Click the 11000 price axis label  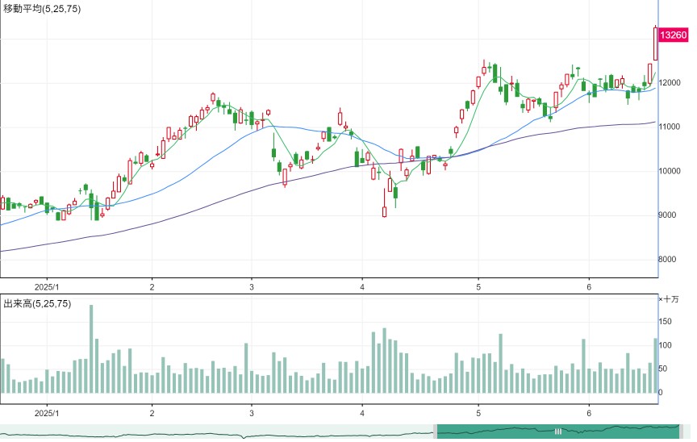coord(670,127)
